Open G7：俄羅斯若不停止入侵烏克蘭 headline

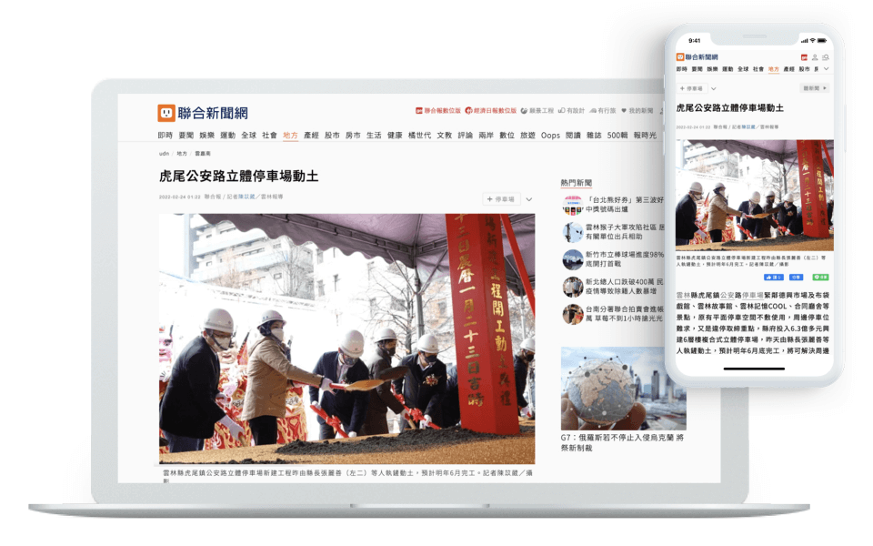point(622,443)
